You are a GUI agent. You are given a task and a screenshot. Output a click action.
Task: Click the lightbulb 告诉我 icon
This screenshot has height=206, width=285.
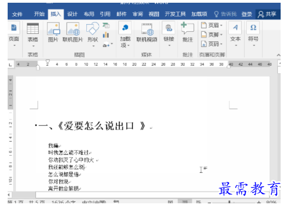pyautogui.click(x=216, y=14)
